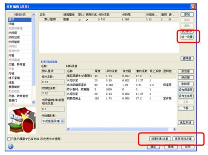This screenshot has height=155, width=208.
Task: Click the roof illustration house thumbnail
Action: [x=22, y=121]
